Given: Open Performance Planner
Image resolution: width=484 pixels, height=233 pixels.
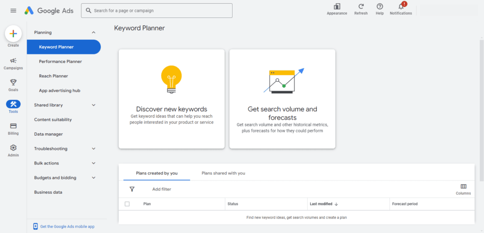Looking at the screenshot, I should [60, 61].
